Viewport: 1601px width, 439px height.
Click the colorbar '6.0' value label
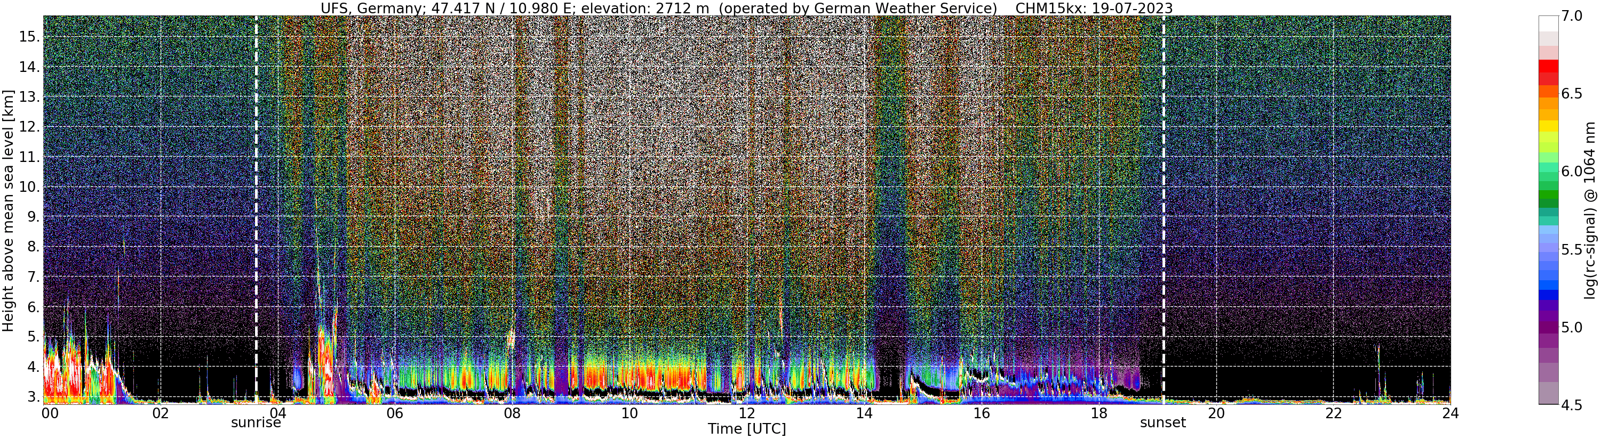pos(1572,172)
